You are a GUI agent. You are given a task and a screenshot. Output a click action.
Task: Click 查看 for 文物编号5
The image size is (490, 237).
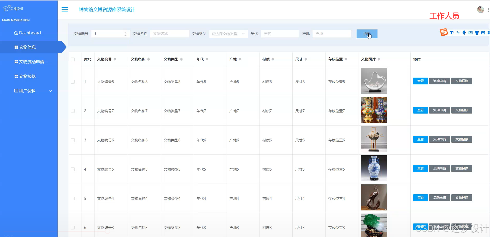(x=420, y=169)
